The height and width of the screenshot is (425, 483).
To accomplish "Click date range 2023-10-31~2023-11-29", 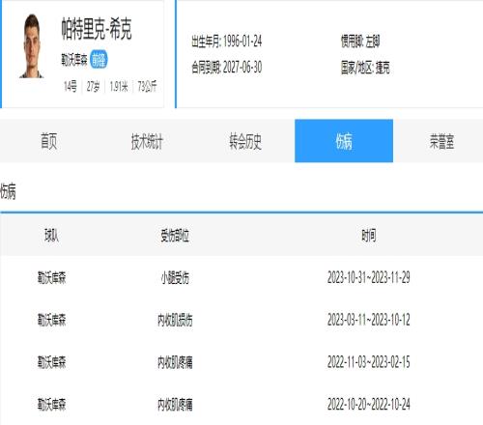I will click(369, 277).
